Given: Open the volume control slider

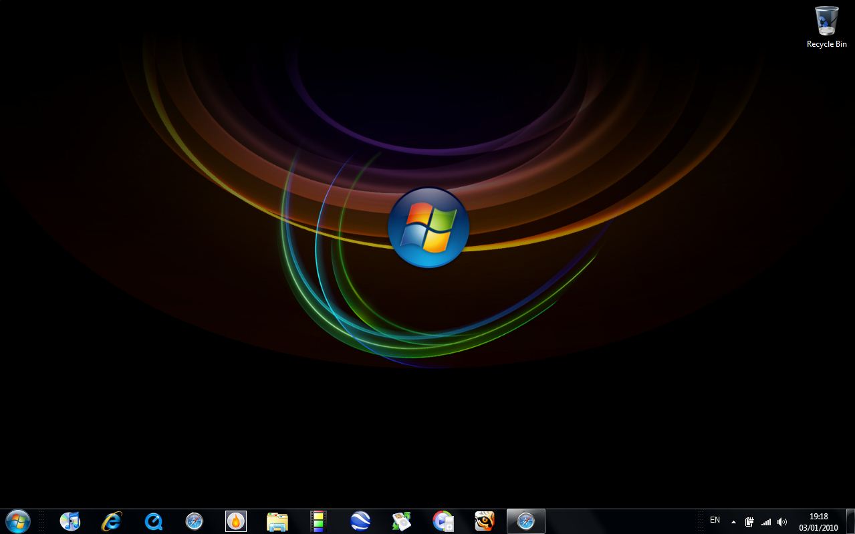Looking at the screenshot, I should pyautogui.click(x=781, y=521).
